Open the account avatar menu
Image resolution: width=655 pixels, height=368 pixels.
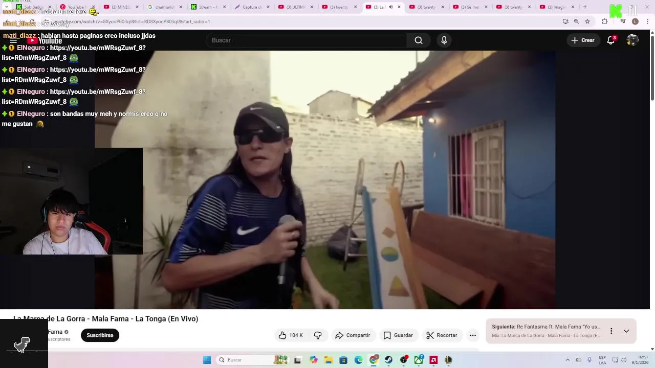[x=632, y=40]
